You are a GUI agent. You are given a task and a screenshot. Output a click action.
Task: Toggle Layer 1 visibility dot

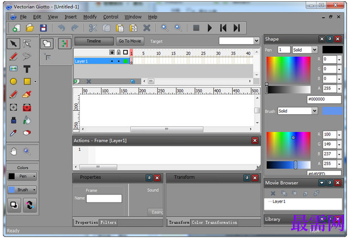(x=112, y=61)
